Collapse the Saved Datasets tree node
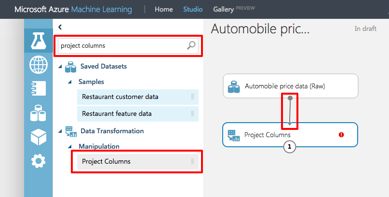The image size is (389, 197). coord(60,66)
